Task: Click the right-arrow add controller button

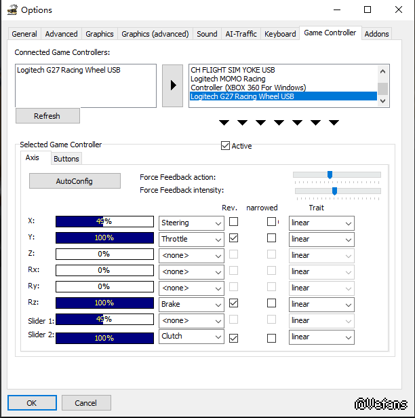Action: tap(172, 85)
